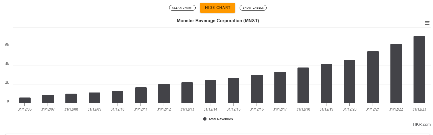Select the revenue bar for 31/12/11
433x135 pixels.
coord(141,95)
